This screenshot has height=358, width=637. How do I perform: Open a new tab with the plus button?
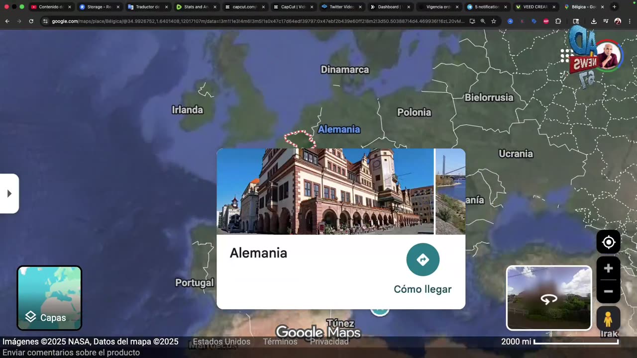(614, 7)
